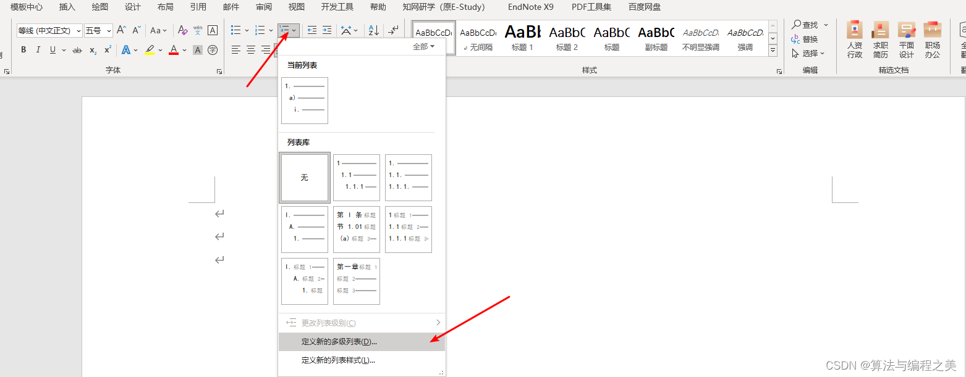Decrease font size with A-down icon
The width and height of the screenshot is (966, 377).
pos(137,30)
